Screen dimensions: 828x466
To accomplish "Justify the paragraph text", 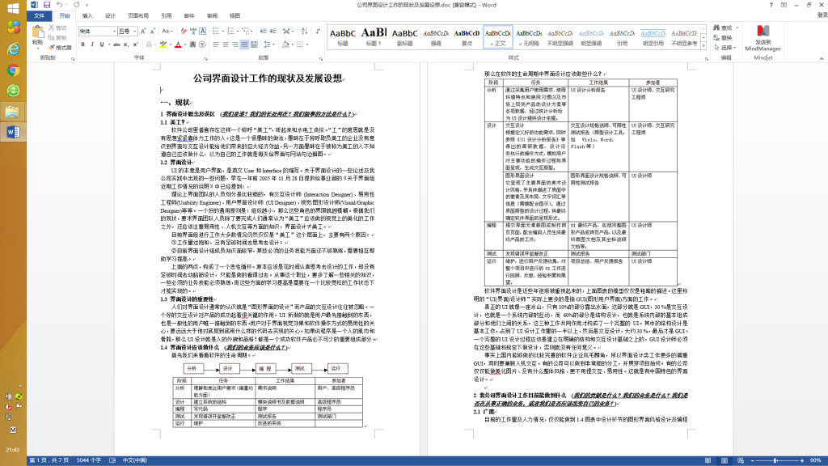I will (244, 45).
